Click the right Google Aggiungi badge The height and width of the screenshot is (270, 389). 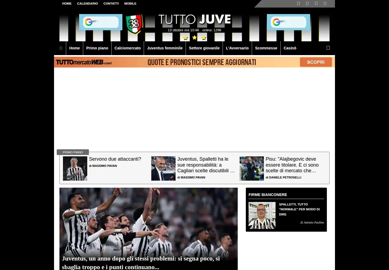[289, 22]
